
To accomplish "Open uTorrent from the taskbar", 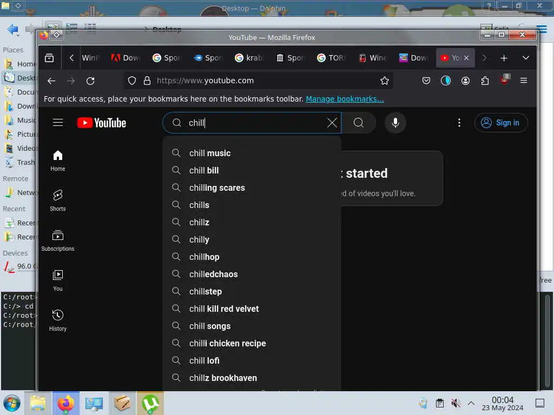I will (x=150, y=403).
